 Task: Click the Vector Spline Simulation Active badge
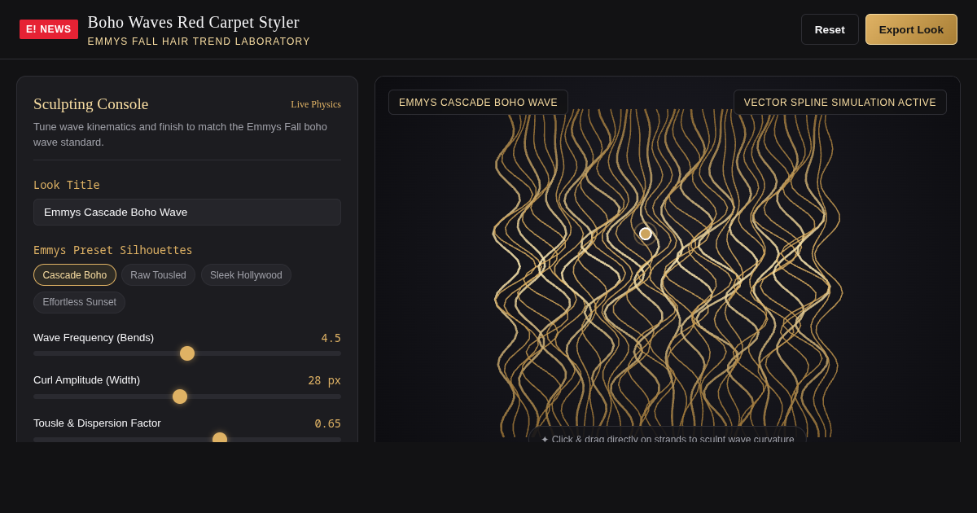(840, 103)
